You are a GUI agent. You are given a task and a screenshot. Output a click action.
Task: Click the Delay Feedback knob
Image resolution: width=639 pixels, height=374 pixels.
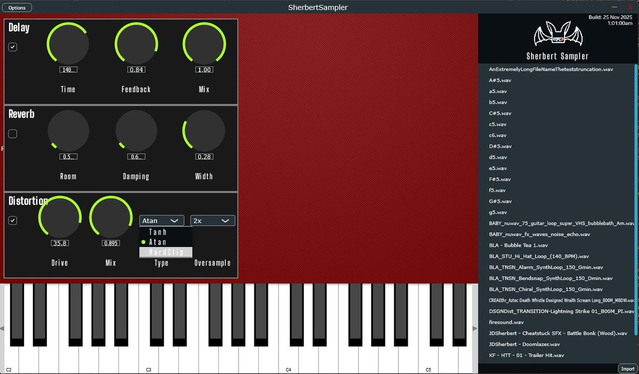(136, 44)
